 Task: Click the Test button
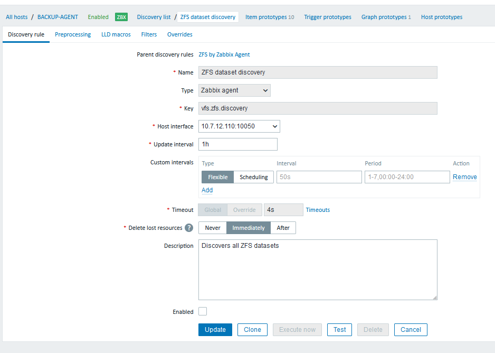(x=339, y=330)
